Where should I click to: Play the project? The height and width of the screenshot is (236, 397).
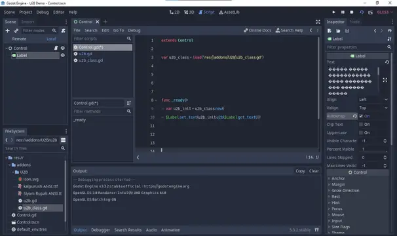click(x=333, y=12)
